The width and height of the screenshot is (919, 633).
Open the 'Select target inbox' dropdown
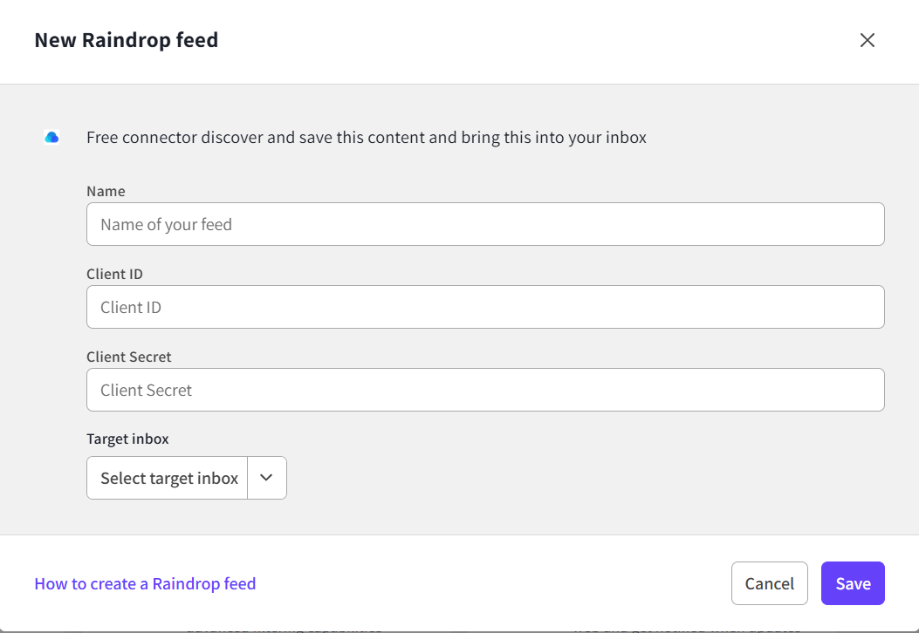pyautogui.click(x=168, y=478)
